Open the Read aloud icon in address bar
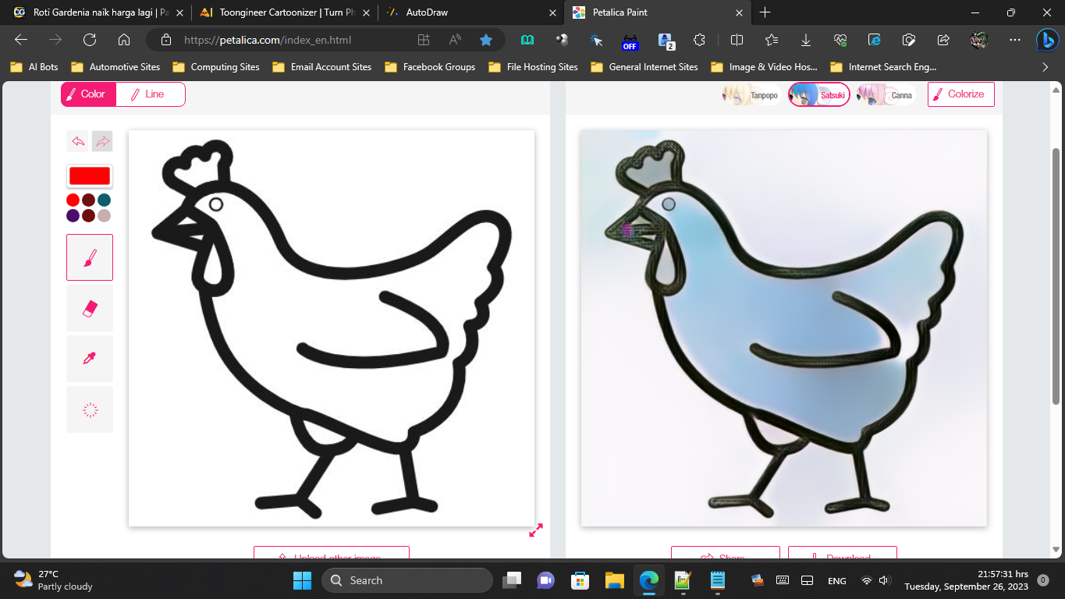The image size is (1065, 599). tap(455, 40)
